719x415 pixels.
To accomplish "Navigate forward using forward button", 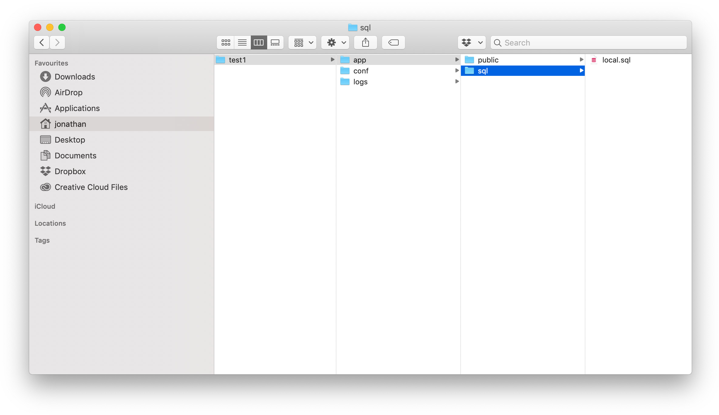I will pos(57,42).
